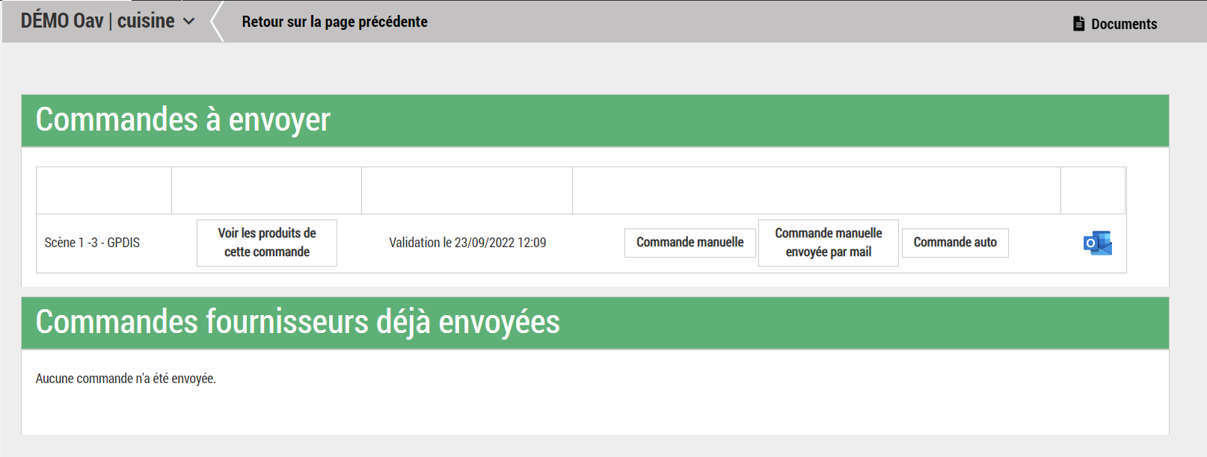
Task: Click empty header cell above the validation date
Action: pos(467,190)
